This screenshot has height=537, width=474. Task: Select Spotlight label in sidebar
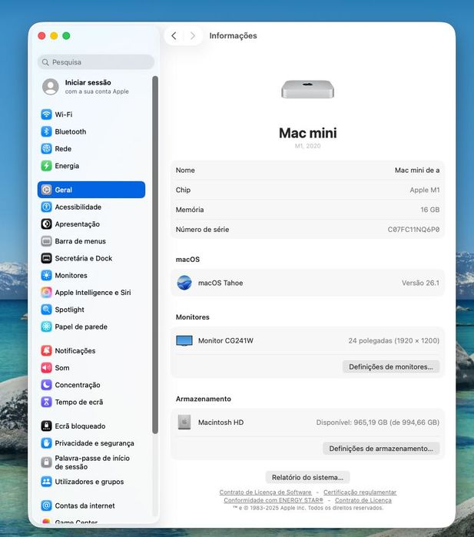(x=69, y=310)
